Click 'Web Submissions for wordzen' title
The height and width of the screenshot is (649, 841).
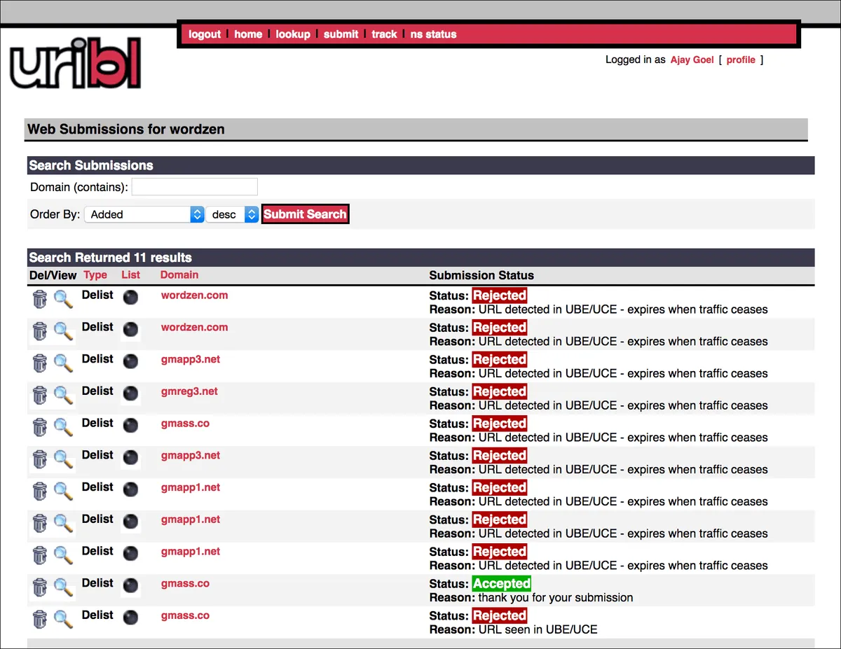[x=126, y=130]
